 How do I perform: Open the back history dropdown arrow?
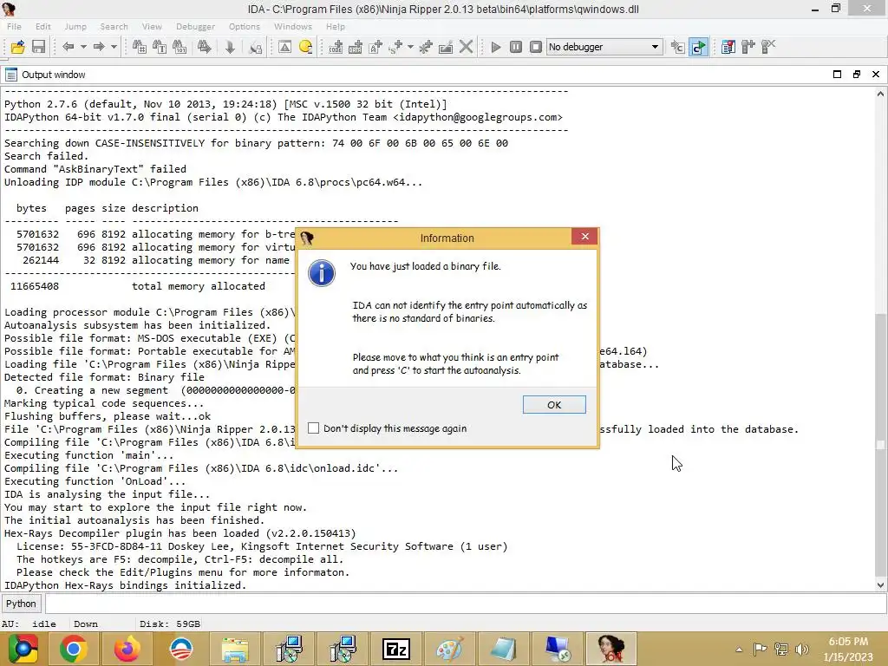click(x=83, y=47)
